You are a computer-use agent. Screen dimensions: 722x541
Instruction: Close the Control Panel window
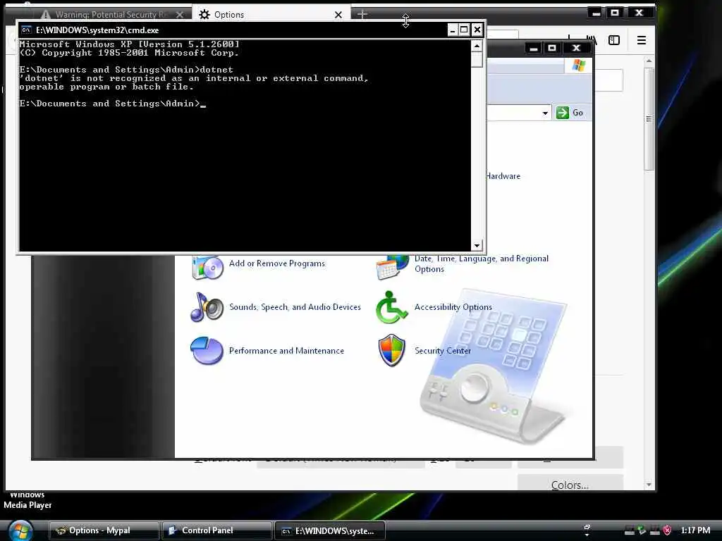[x=576, y=48]
